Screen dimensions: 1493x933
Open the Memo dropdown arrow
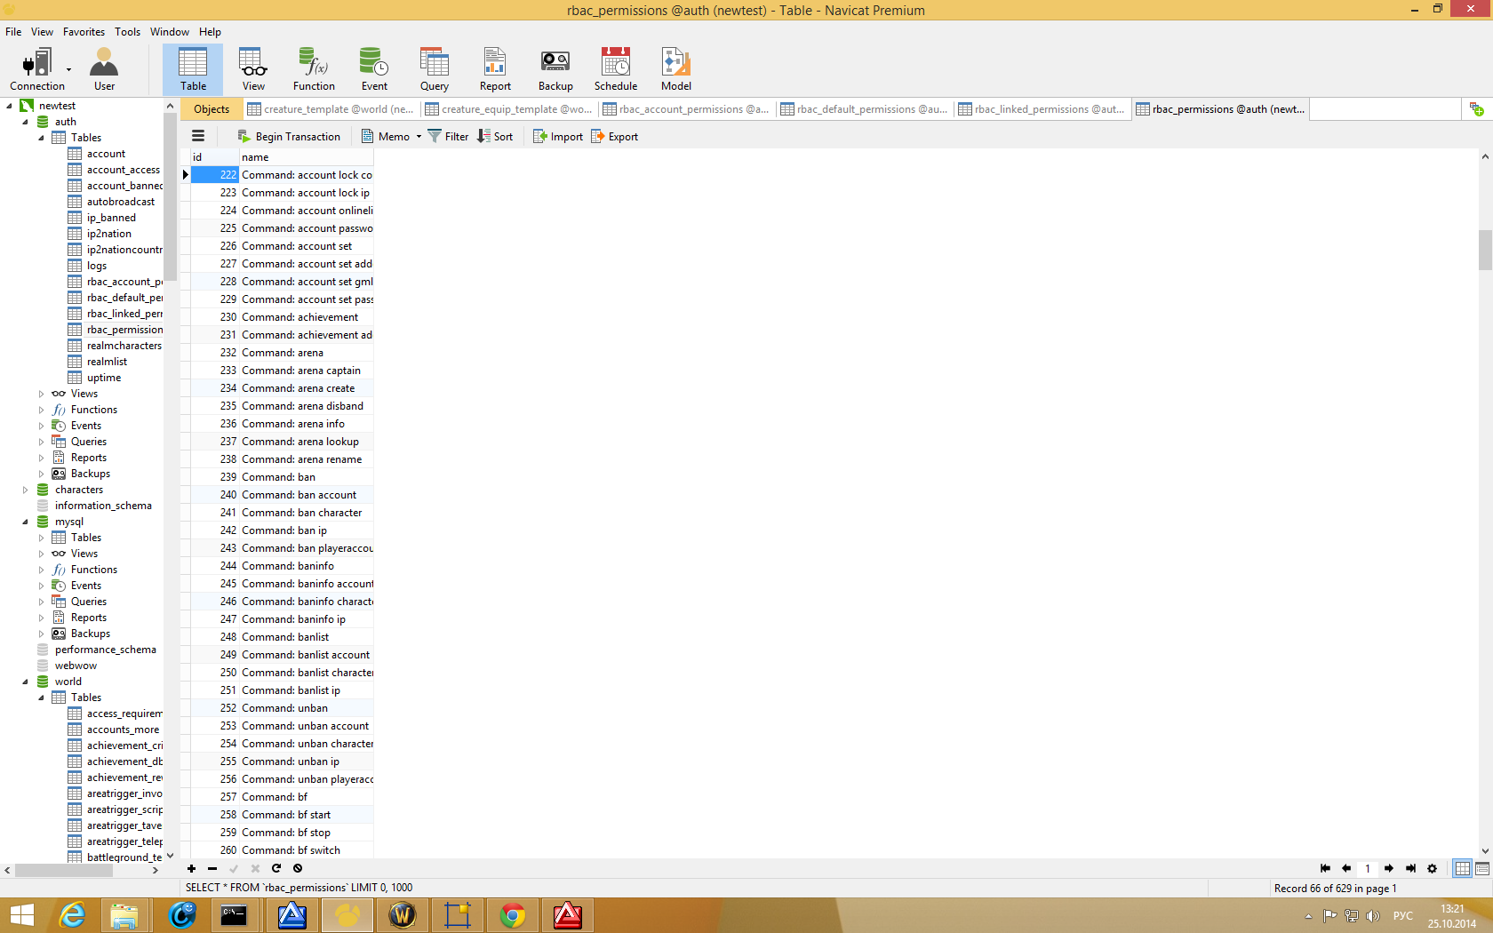[419, 137]
